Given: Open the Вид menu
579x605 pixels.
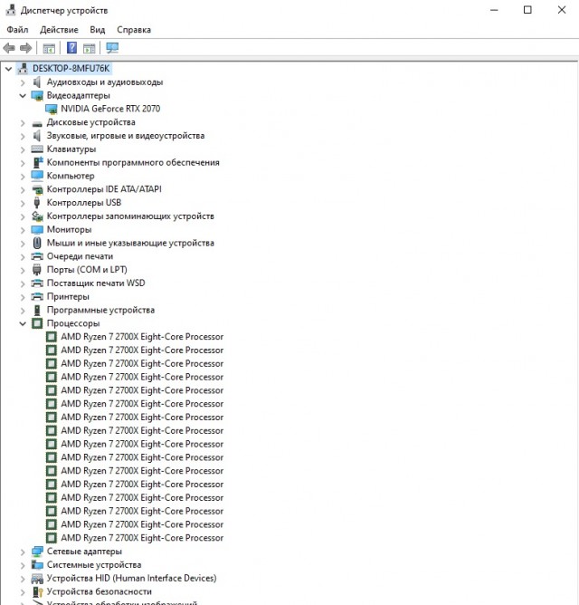Looking at the screenshot, I should click(97, 30).
